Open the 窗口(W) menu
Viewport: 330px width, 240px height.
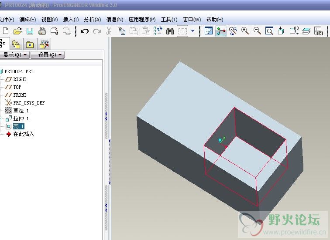192,20
